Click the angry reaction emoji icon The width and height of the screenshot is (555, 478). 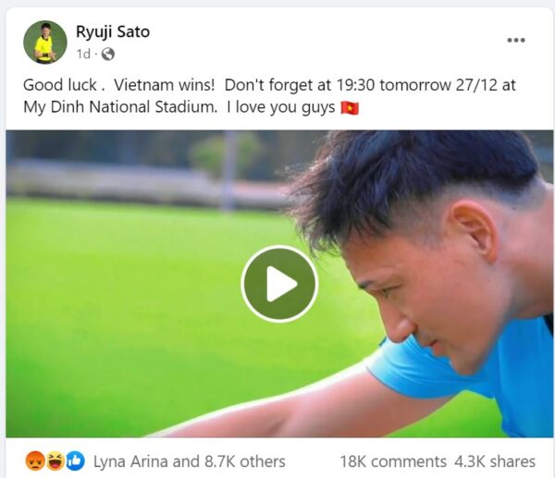[x=35, y=461]
